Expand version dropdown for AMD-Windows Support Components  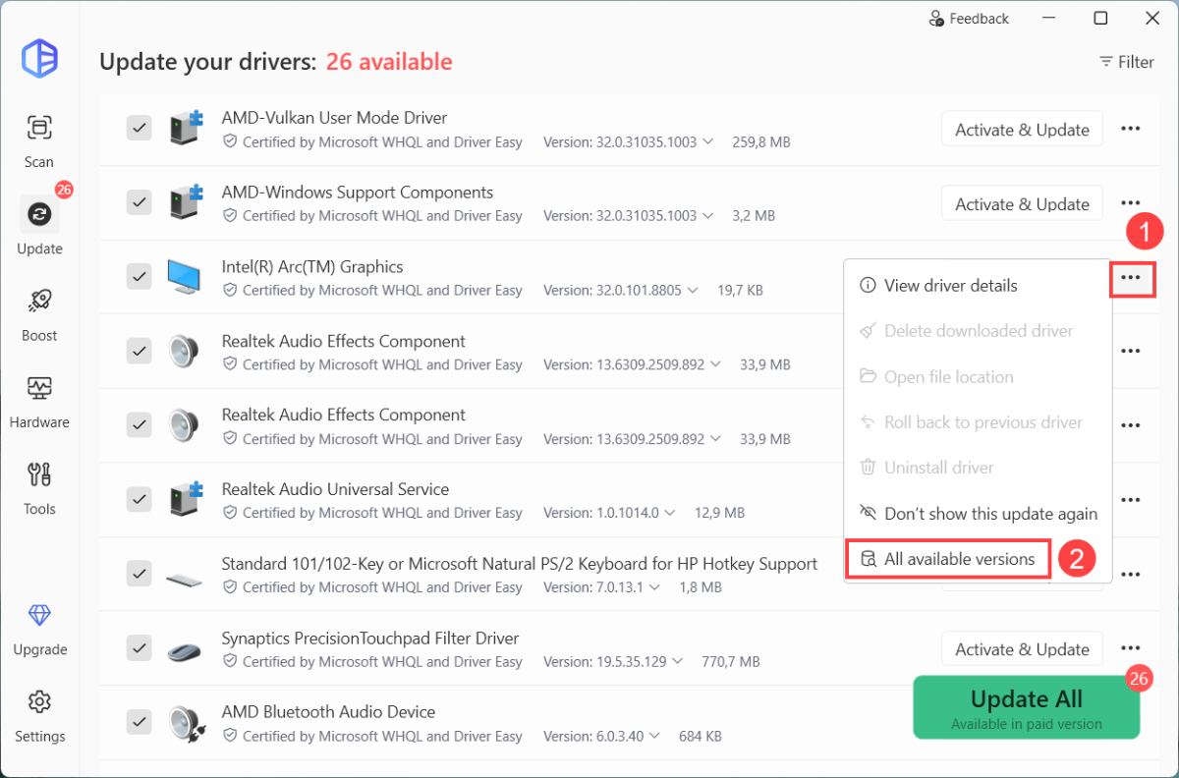point(706,216)
